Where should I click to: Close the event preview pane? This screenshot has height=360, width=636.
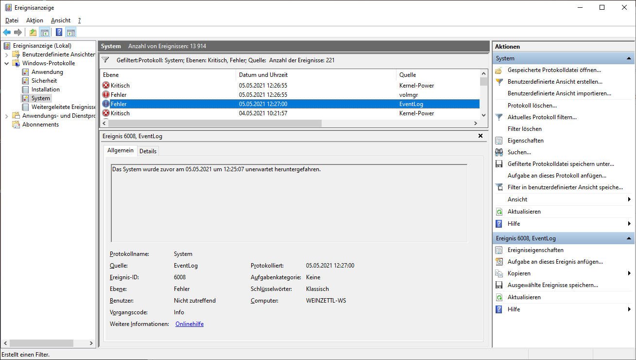[481, 136]
